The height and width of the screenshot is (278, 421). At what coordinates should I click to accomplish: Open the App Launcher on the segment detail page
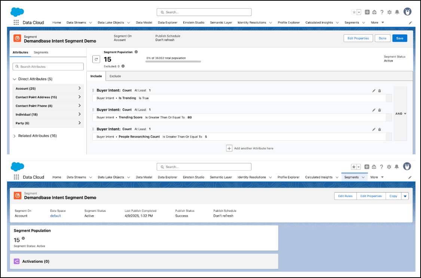pos(16,177)
